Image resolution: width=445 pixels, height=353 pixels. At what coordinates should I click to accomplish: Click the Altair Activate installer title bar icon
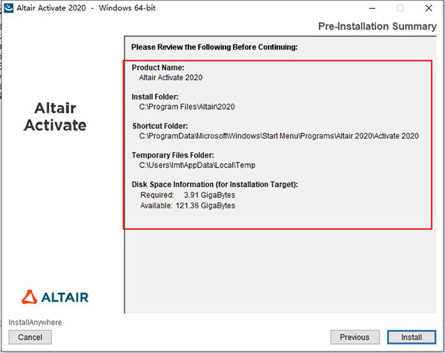(8, 7)
